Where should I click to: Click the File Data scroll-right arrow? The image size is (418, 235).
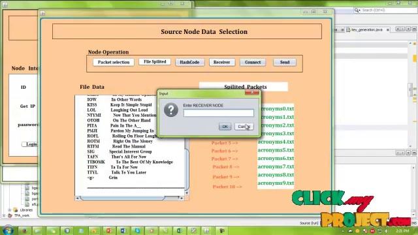[x=182, y=198]
